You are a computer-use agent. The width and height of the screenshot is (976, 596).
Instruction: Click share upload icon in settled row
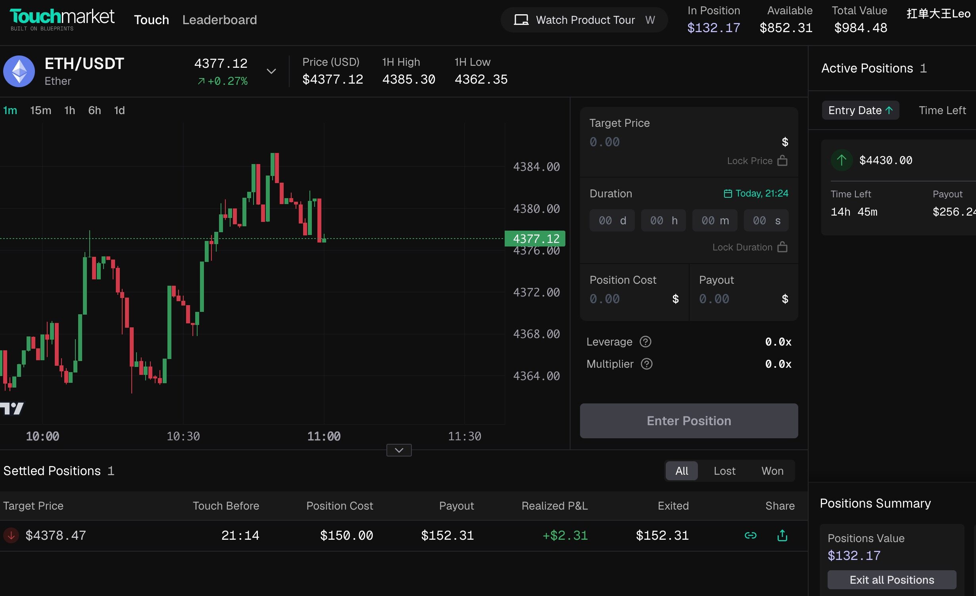(782, 535)
